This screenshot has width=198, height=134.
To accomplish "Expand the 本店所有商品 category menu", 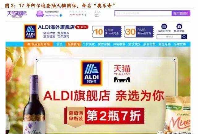I will pyautogui.click(x=38, y=44).
